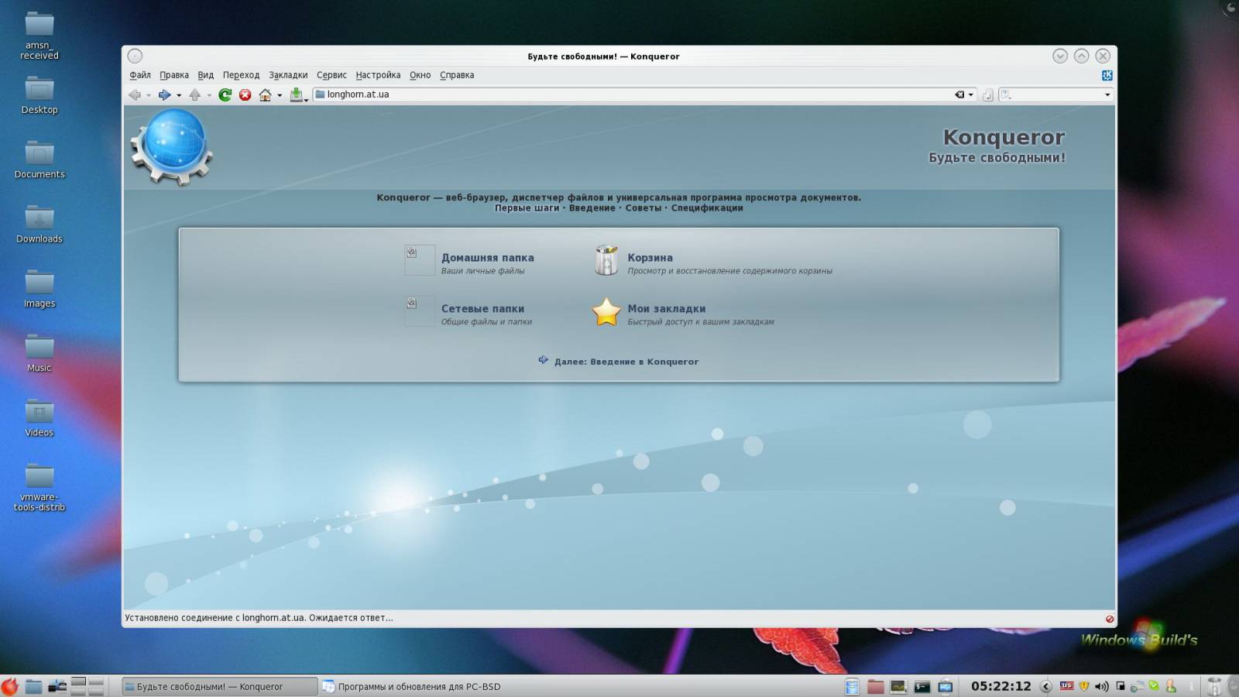Reload the page with the green refresh icon
The image size is (1239, 697).
tap(225, 94)
